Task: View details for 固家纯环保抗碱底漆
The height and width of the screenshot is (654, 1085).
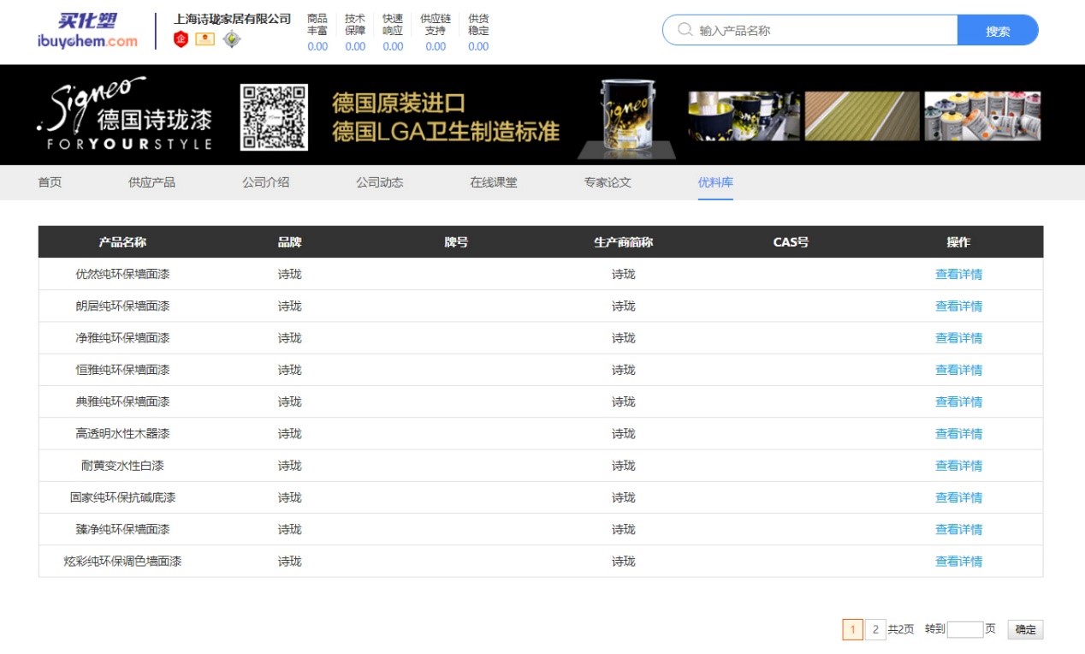Action: 958,497
